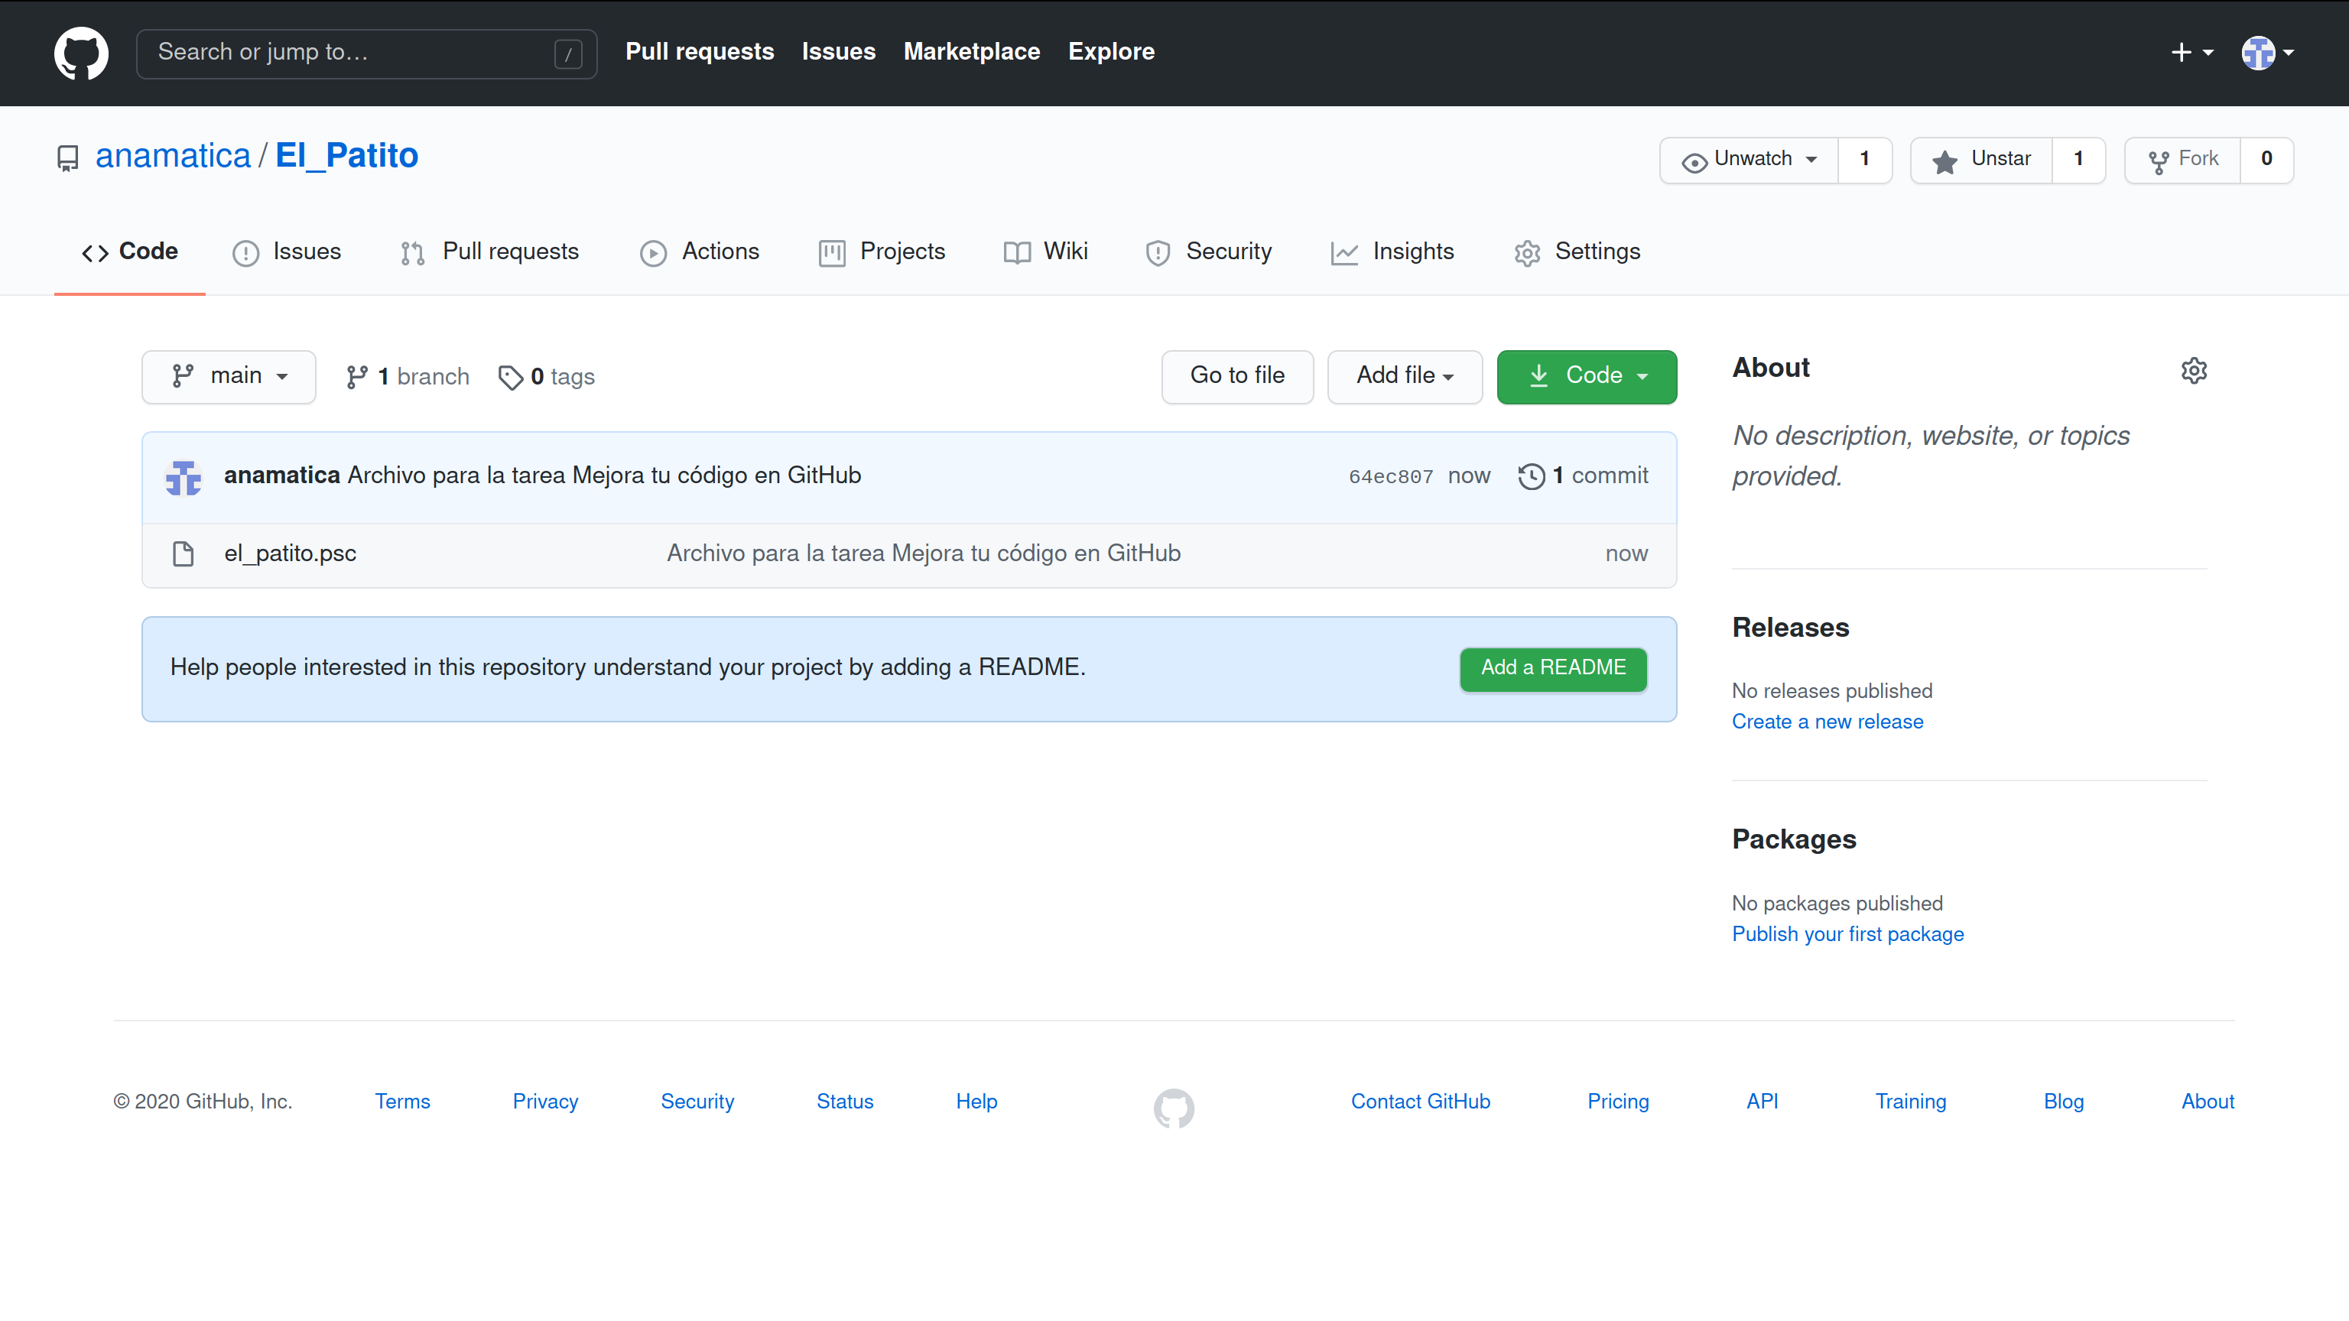The image size is (2349, 1321).
Task: Expand the Add file dropdown
Action: 1405,377
